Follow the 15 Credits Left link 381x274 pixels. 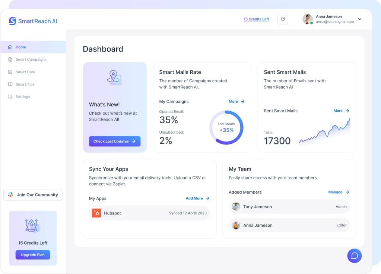coord(256,19)
